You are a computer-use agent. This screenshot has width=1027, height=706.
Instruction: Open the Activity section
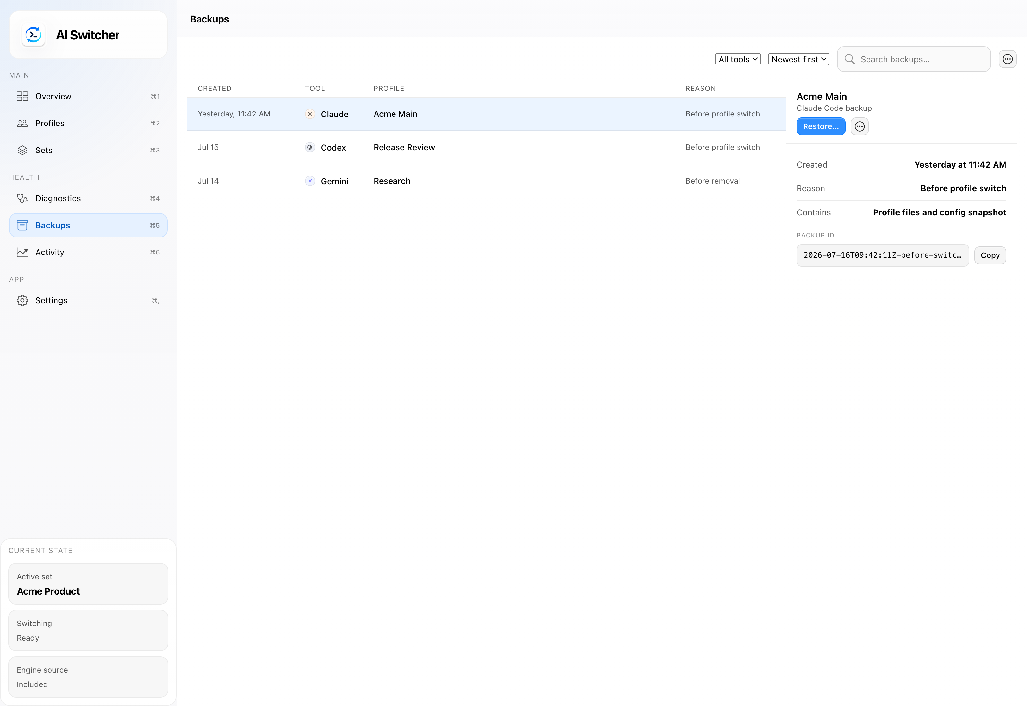click(x=88, y=252)
